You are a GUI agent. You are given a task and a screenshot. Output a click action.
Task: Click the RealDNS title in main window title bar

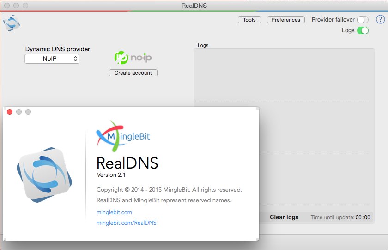194,6
